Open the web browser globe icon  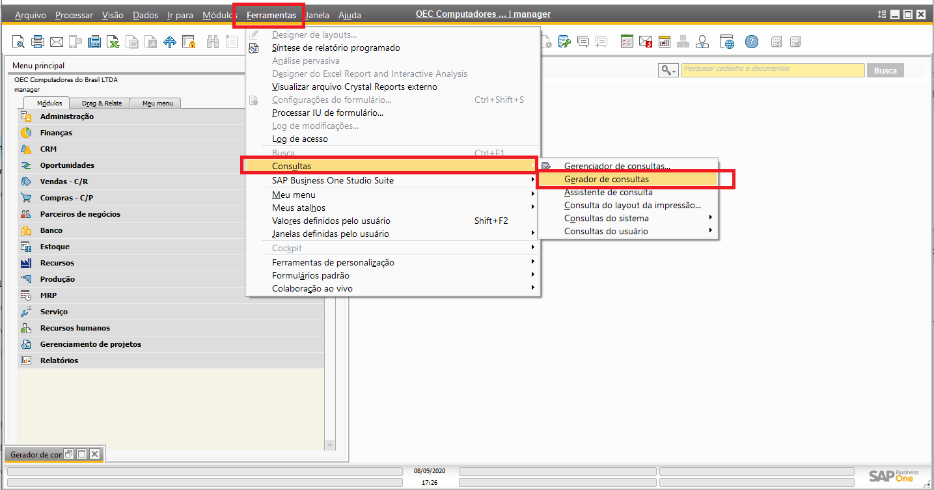(727, 42)
